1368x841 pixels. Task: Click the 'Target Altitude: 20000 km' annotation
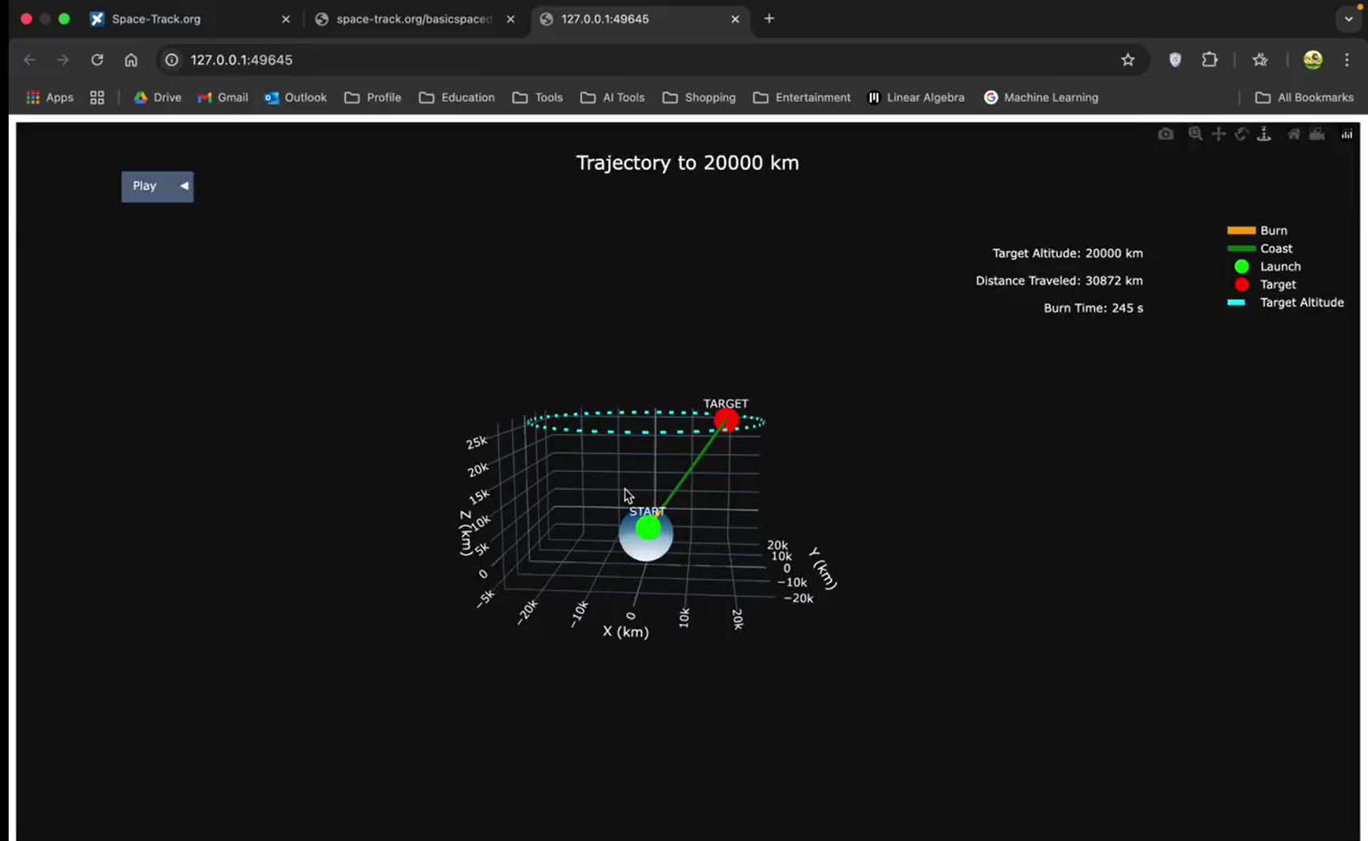pyautogui.click(x=1067, y=253)
